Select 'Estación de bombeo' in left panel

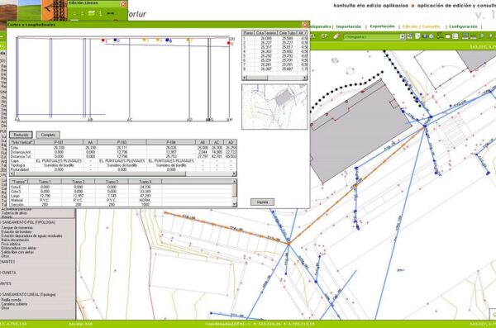[17, 232]
